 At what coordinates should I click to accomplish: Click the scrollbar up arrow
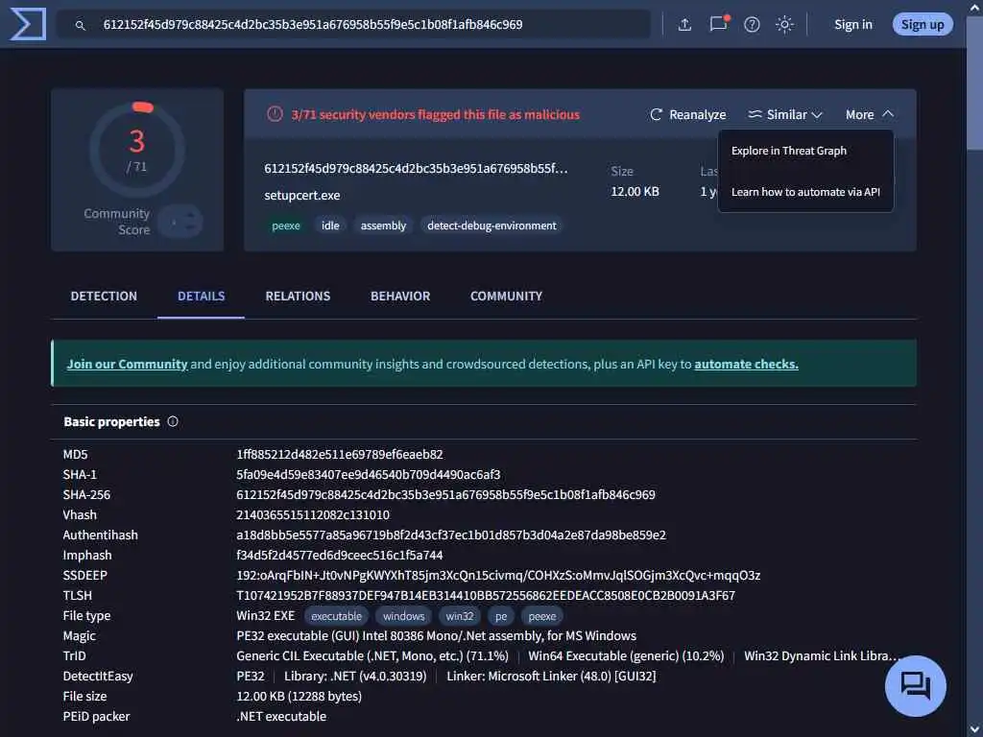[x=975, y=8]
